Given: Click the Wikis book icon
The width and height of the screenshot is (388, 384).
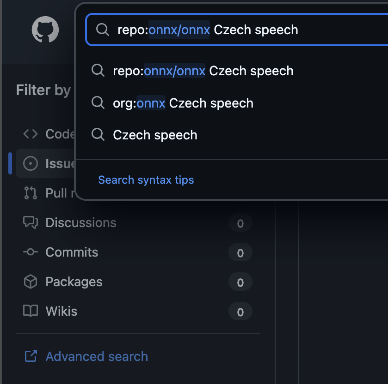Looking at the screenshot, I should click(x=31, y=311).
